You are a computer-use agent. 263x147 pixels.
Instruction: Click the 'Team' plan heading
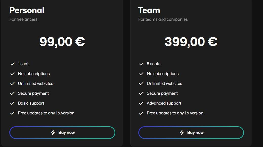click(149, 10)
